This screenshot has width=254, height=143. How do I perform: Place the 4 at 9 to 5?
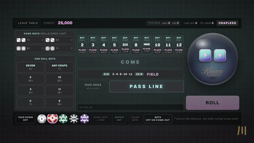point(104,51)
